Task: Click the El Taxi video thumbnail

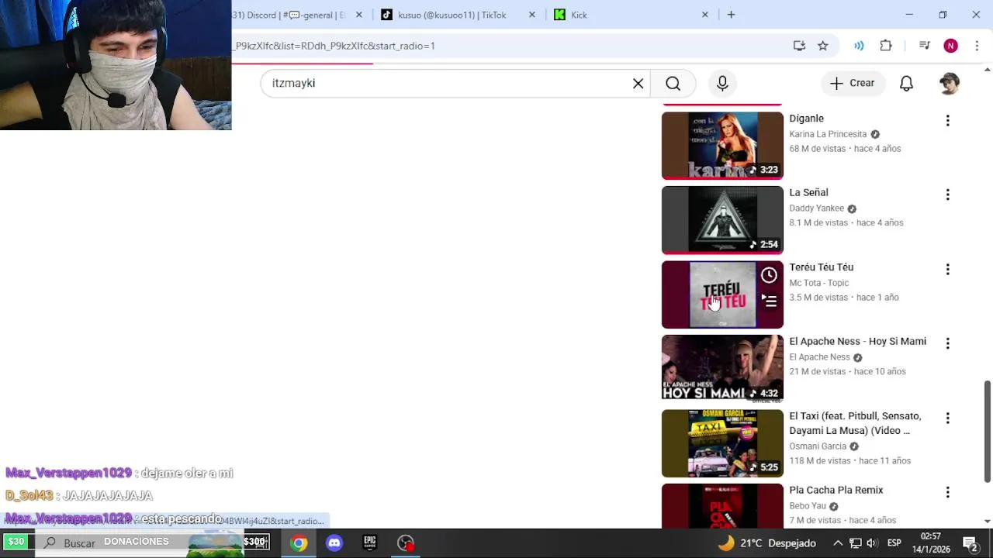Action: click(722, 443)
